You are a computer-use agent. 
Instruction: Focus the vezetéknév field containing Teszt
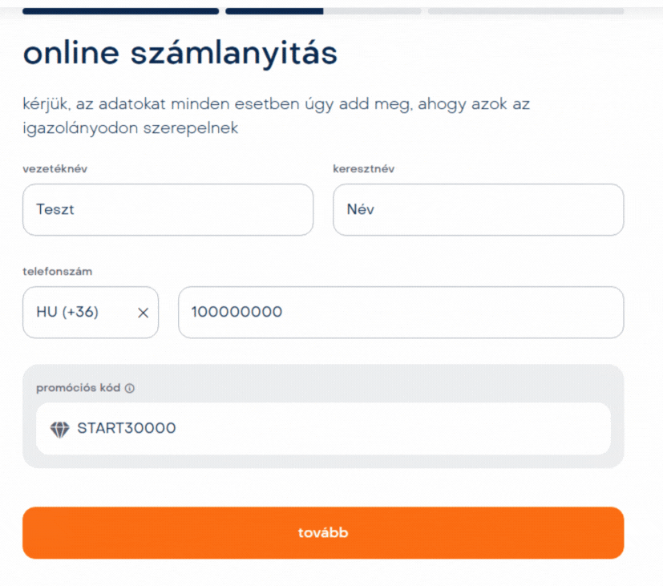pos(168,210)
